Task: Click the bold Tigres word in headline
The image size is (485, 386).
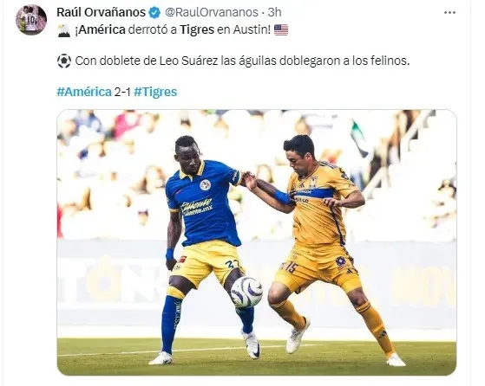Action: click(197, 30)
